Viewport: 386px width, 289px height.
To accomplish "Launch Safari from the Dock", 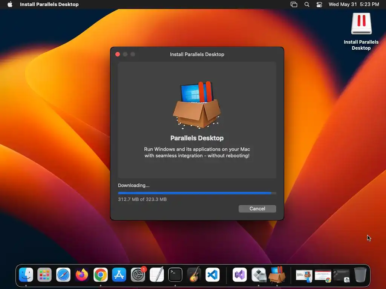I will pyautogui.click(x=63, y=275).
